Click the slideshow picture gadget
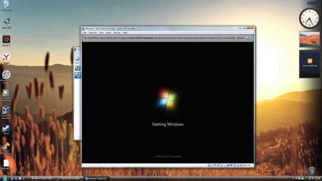 click(x=309, y=39)
